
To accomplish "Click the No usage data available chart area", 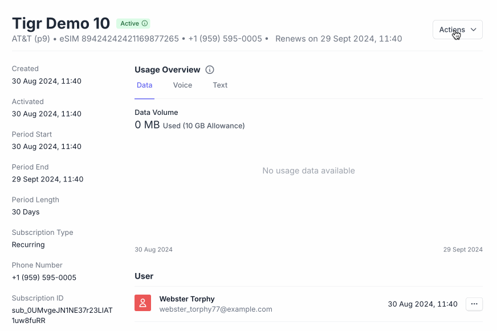I will [x=308, y=171].
